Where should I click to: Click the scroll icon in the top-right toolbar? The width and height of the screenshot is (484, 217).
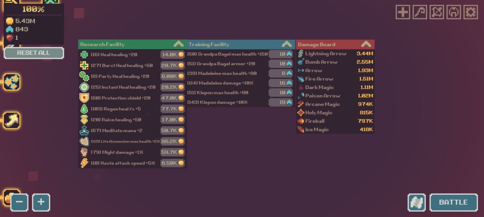(437, 13)
